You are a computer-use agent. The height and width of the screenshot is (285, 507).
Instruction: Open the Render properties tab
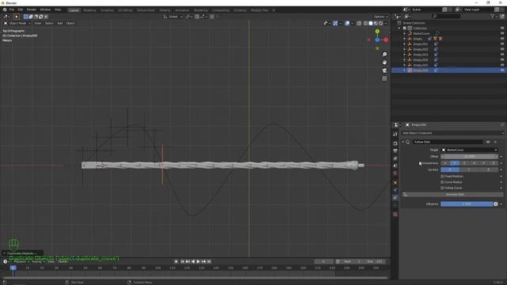395,143
